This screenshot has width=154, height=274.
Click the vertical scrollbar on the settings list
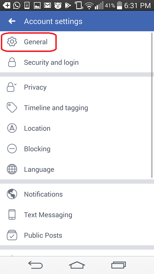click(152, 105)
